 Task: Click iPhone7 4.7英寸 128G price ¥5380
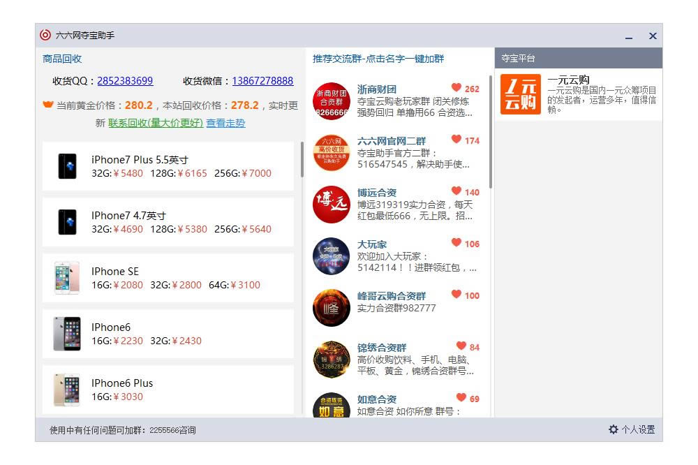pyautogui.click(x=193, y=229)
